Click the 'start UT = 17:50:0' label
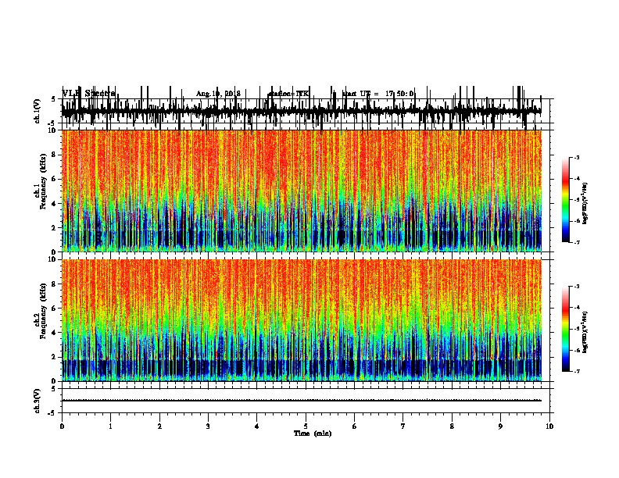Screen dimensions: 619x478 point(377,94)
